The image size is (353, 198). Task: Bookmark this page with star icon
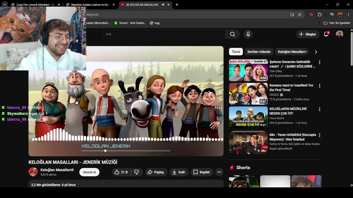[299, 15]
